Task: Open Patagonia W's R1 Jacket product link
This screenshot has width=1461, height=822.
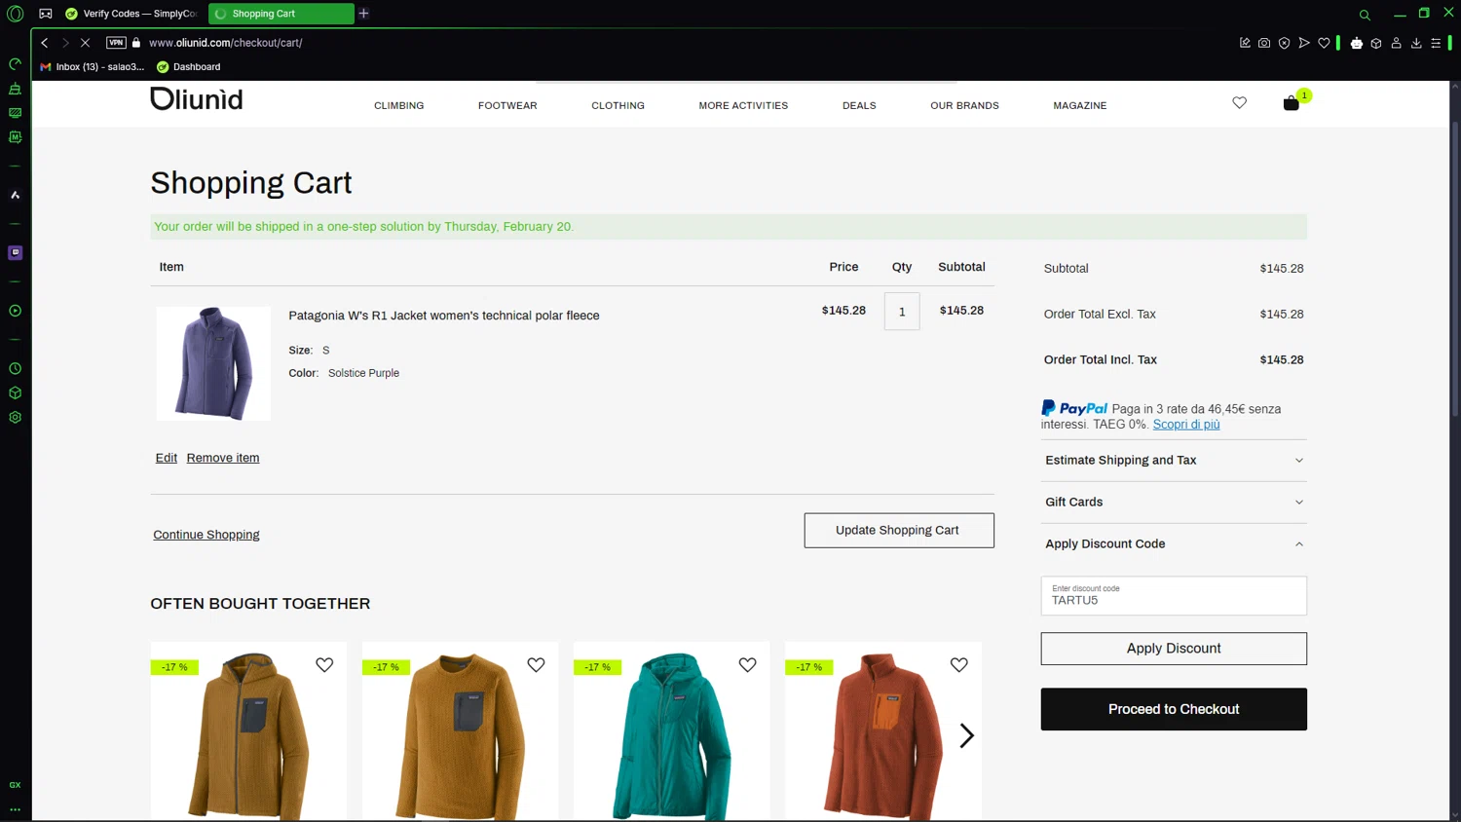Action: (444, 316)
